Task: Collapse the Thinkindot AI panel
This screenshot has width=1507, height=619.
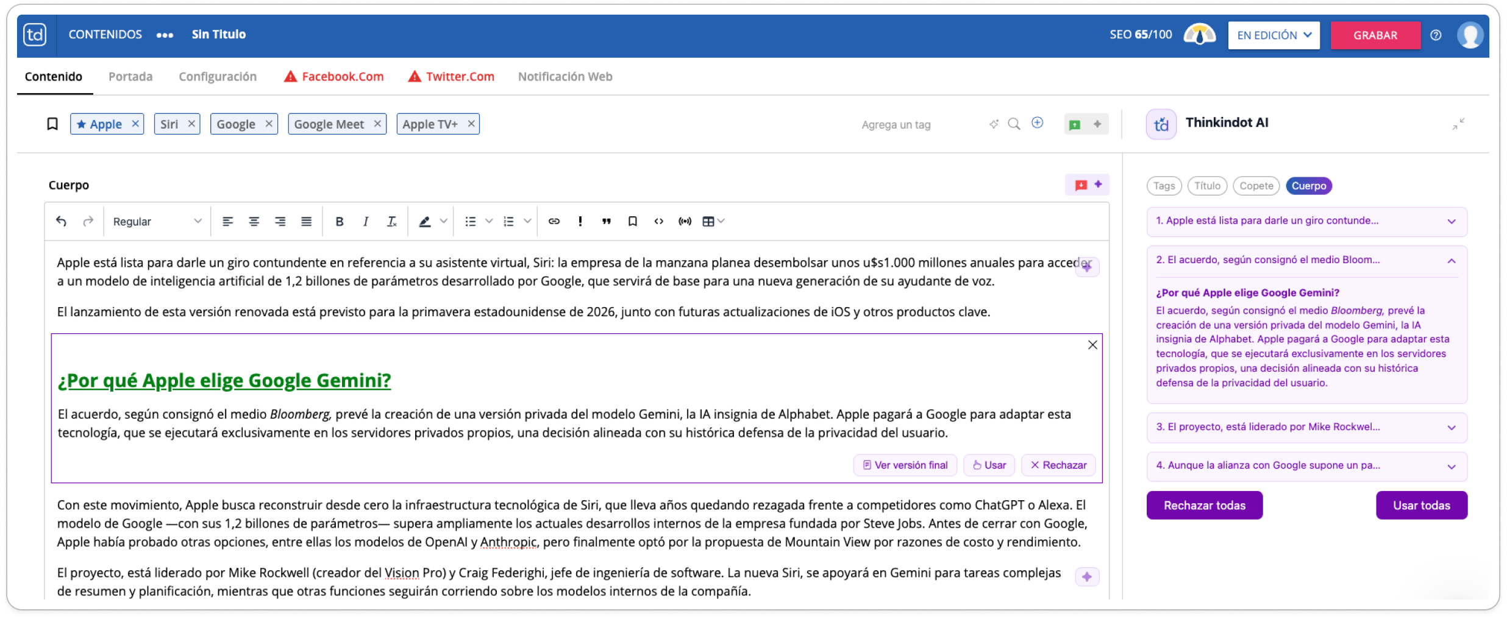Action: tap(1458, 124)
